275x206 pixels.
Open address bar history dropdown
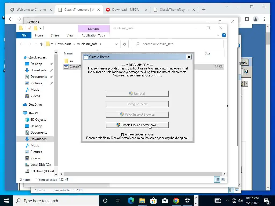click(117, 44)
